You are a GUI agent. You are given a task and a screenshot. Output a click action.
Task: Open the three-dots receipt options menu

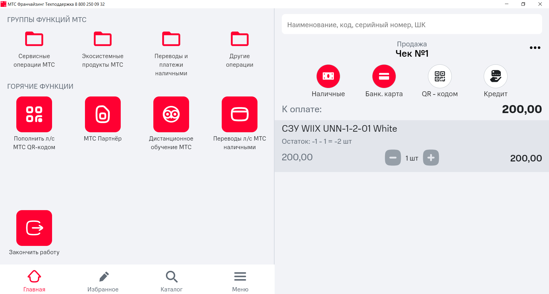[535, 48]
